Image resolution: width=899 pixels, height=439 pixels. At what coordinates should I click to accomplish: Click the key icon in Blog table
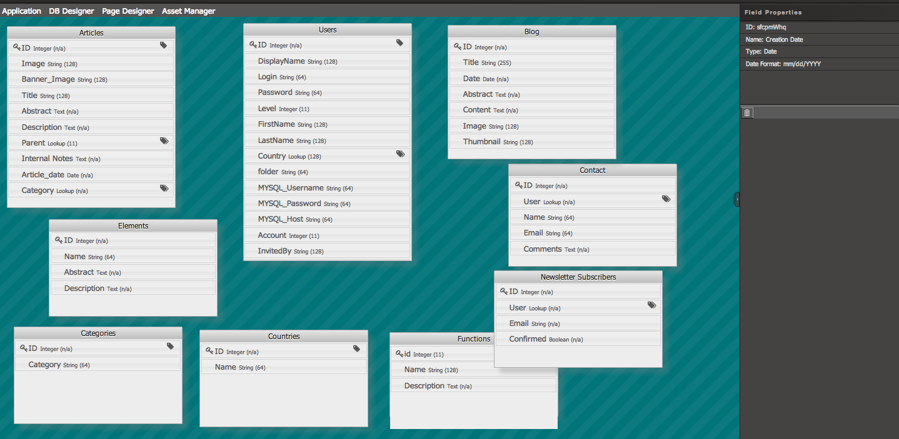click(x=458, y=47)
